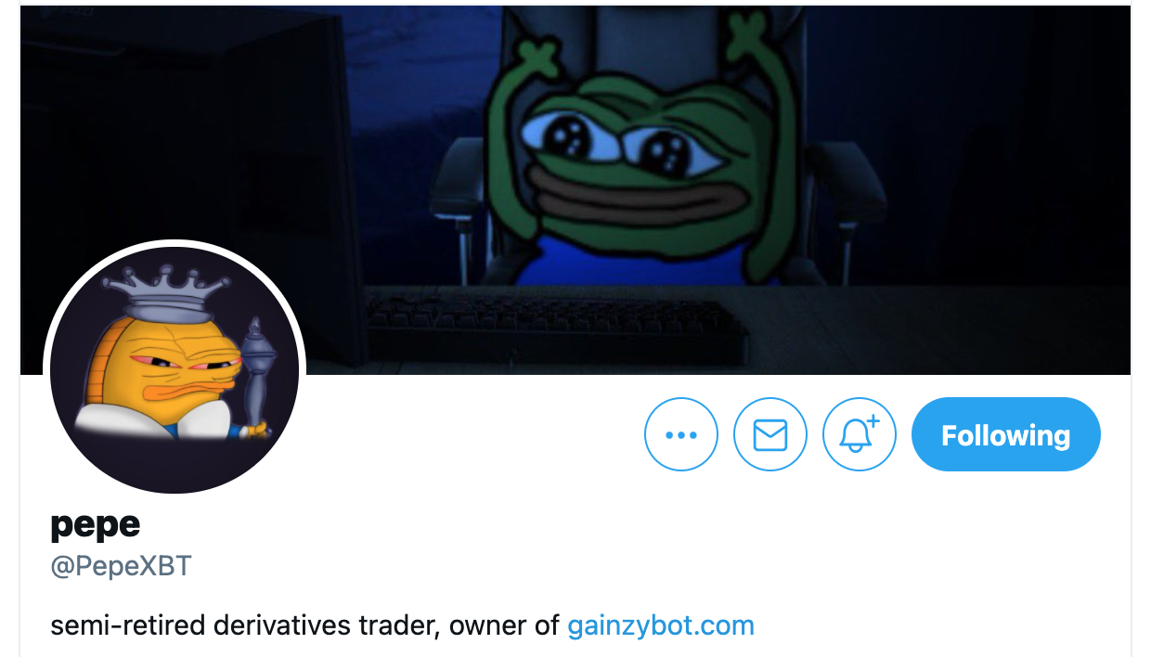Open the gainzybot.com link

660,625
